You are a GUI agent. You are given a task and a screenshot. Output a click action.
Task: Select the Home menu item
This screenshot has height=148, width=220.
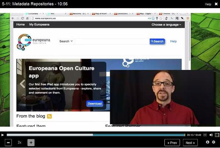click(x=20, y=25)
